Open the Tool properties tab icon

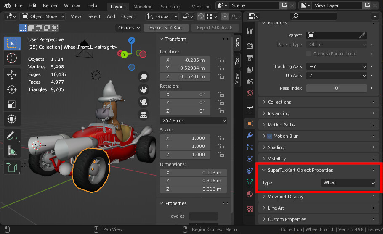(x=250, y=31)
